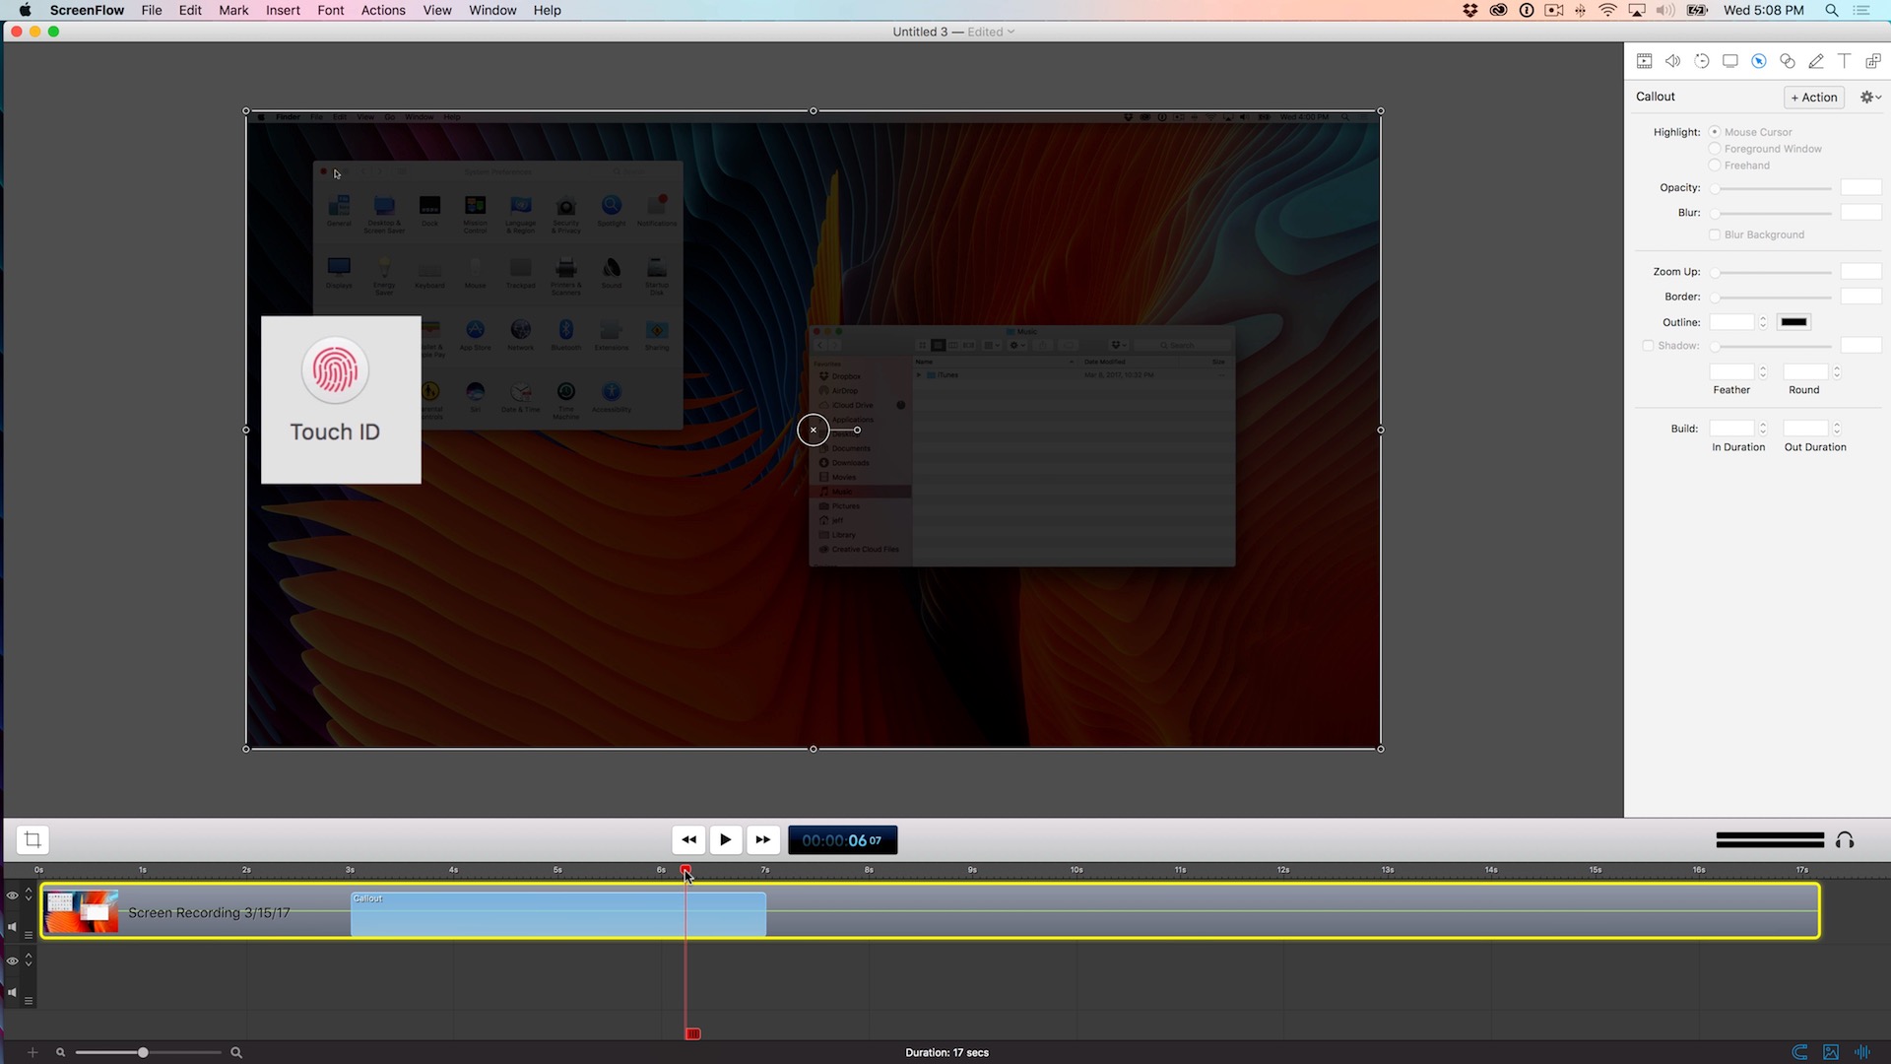Open the Text properties panel
The width and height of the screenshot is (1891, 1064).
click(1844, 60)
